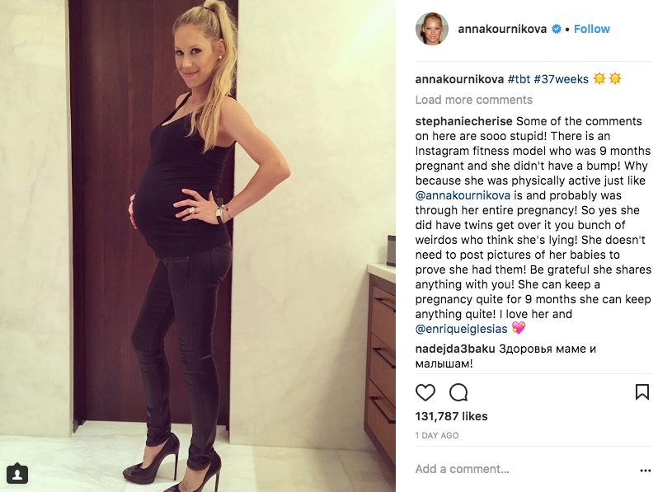Screen dimensions: 672x492
Task: Click the blue verified badge
Action: tap(557, 29)
